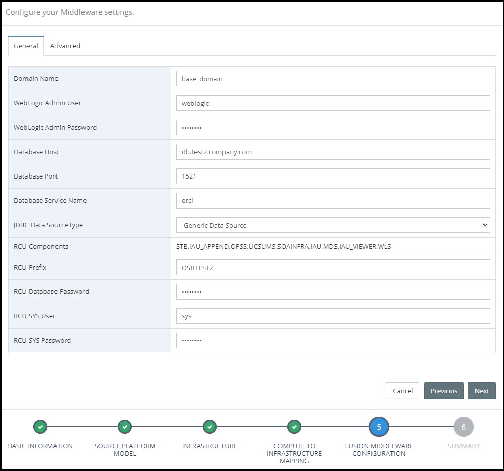
Task: Click the step 6 Summary circle
Action: tap(463, 427)
